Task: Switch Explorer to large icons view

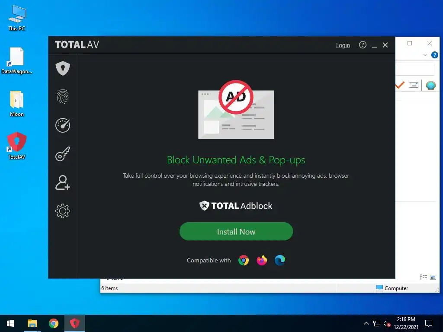Action: coord(433,277)
